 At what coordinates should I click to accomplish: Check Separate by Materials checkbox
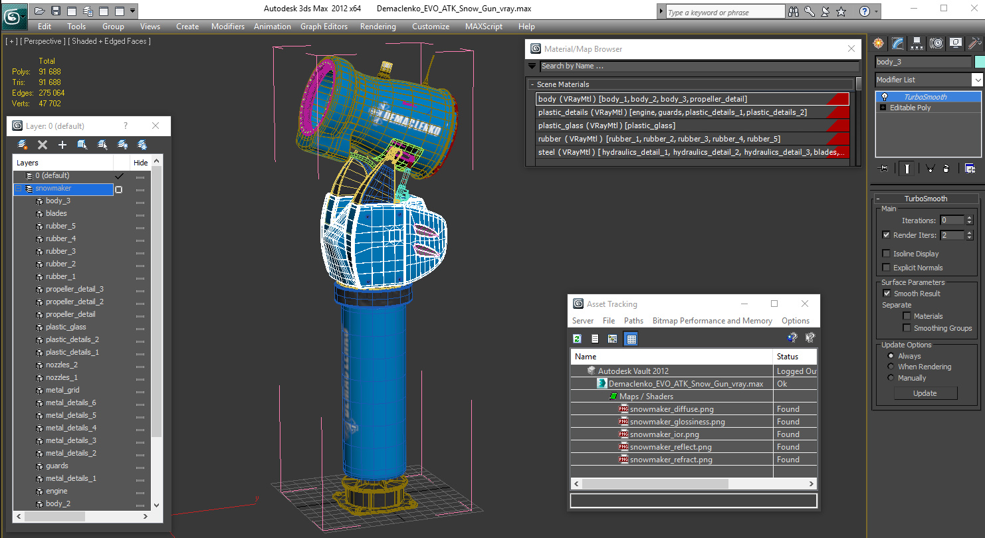tap(907, 316)
